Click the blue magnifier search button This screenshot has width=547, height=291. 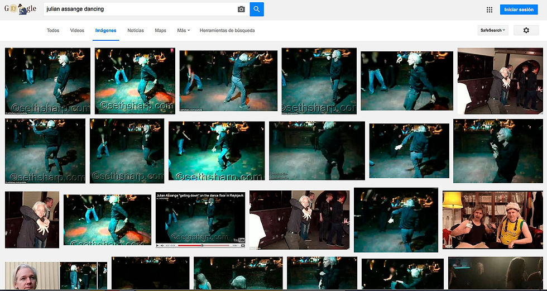point(257,9)
